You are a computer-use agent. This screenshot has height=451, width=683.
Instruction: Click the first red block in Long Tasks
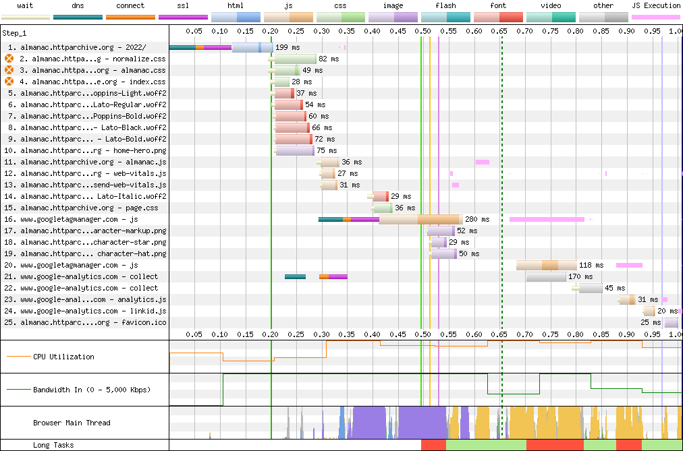pos(433,445)
